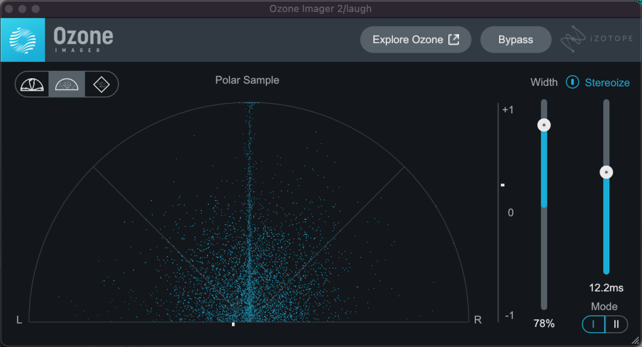This screenshot has height=347, width=642.
Task: Click the external link arrow in Explore Ozone
Action: click(454, 39)
